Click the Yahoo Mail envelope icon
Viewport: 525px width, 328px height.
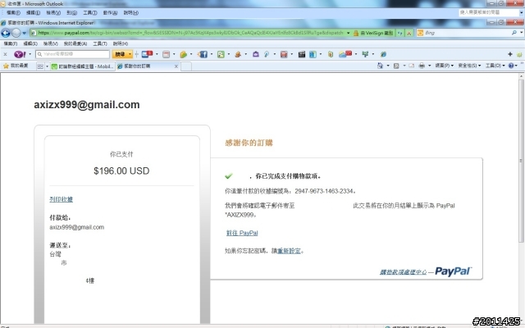coord(147,54)
